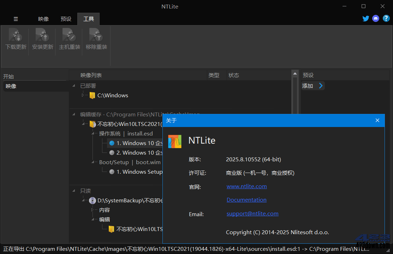
Task: Open the www.ntlite.com website link
Action: click(246, 186)
